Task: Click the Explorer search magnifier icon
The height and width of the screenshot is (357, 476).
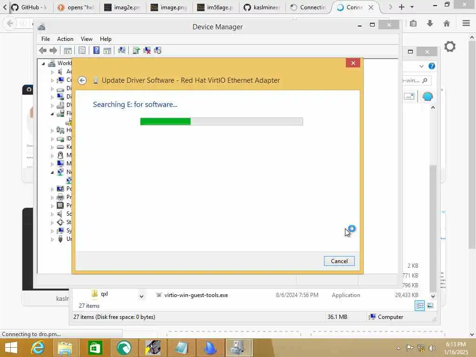Action: pyautogui.click(x=425, y=80)
